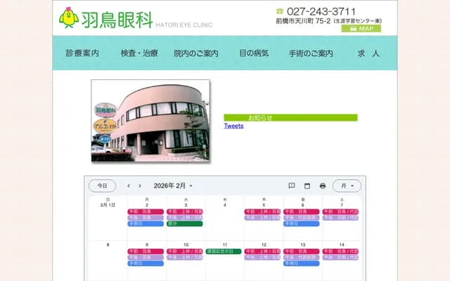Open the 建国記念の日 event on February 11
Screen dimensions: 450x281
(224, 251)
